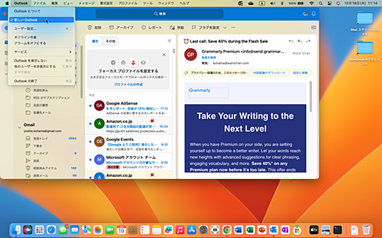Open Microsoft Excel from the Dock
382x238 pixels.
[250, 230]
